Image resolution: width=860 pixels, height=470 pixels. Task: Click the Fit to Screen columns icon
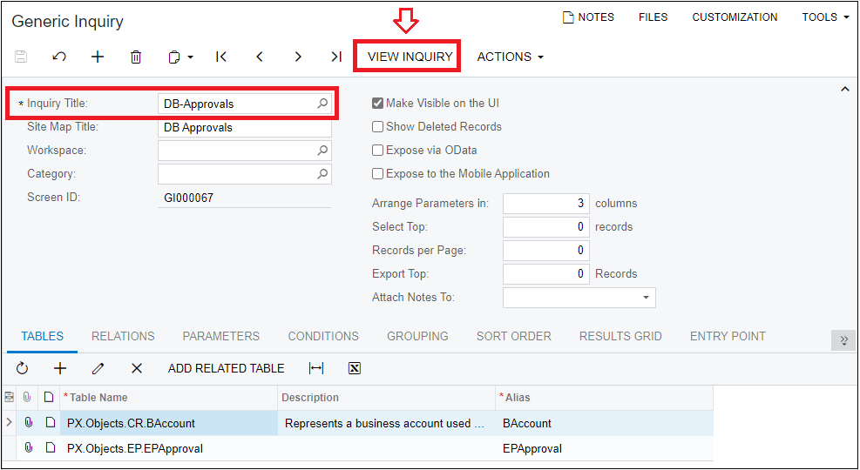(316, 368)
